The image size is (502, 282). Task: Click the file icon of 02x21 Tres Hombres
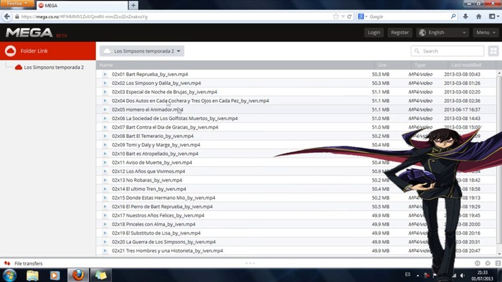coord(105,251)
